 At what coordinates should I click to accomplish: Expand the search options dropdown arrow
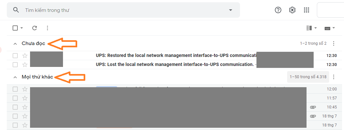(x=231, y=10)
